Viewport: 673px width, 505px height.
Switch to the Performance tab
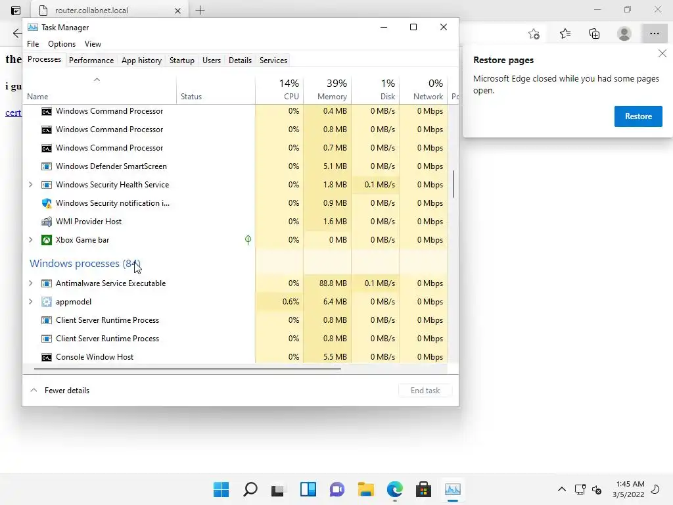pyautogui.click(x=91, y=60)
